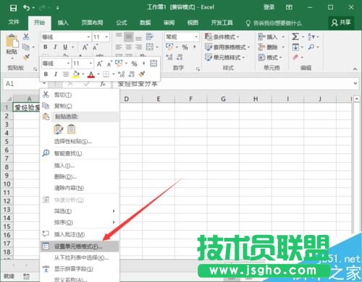Image resolution: width=362 pixels, height=282 pixels.
Task: Click the Sort and Filter icon
Action: 311,37
